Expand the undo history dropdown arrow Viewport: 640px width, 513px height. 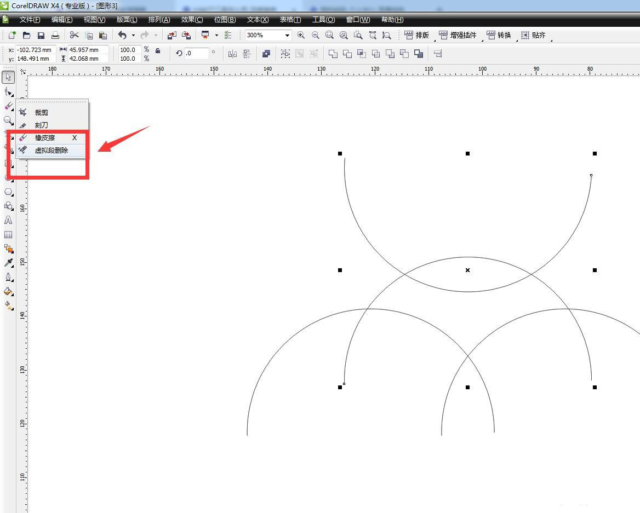point(133,36)
